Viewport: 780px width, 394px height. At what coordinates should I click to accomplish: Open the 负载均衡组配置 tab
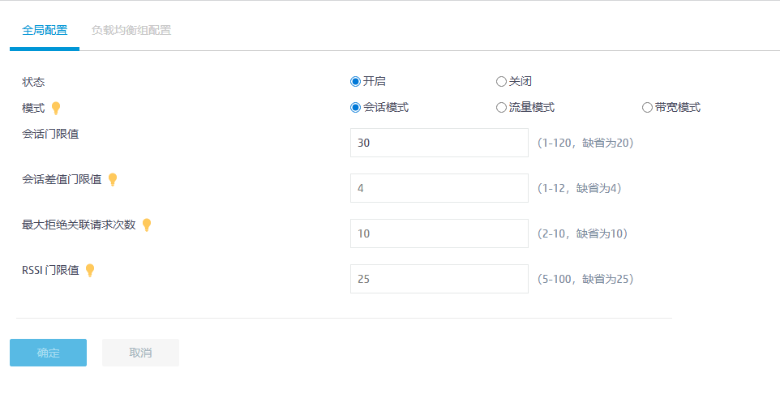[x=131, y=31]
